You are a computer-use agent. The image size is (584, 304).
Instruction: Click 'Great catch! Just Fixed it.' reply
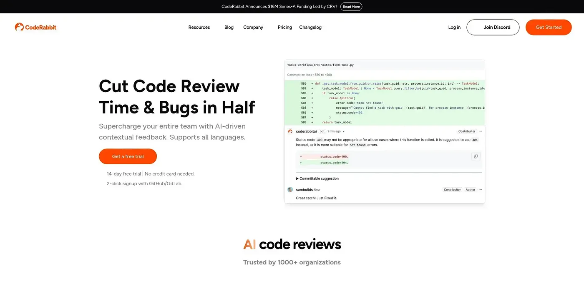pos(316,198)
